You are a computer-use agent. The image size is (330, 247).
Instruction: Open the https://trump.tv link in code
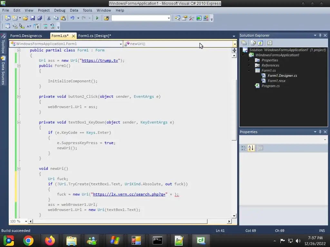coord(100,60)
